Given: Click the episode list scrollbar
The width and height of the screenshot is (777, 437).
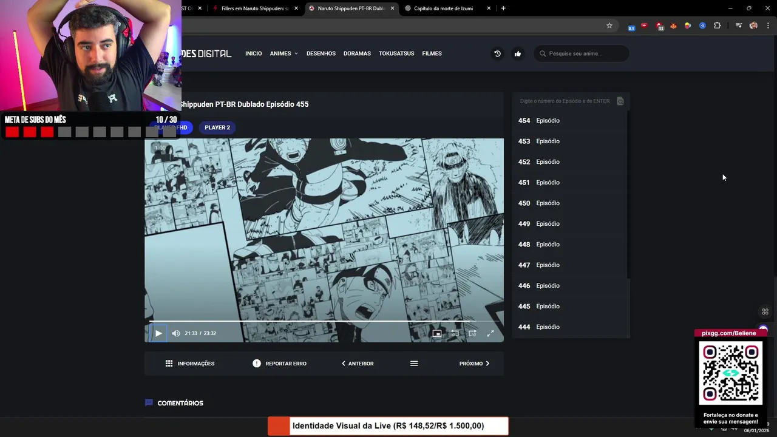Looking at the screenshot, I should click(x=628, y=194).
